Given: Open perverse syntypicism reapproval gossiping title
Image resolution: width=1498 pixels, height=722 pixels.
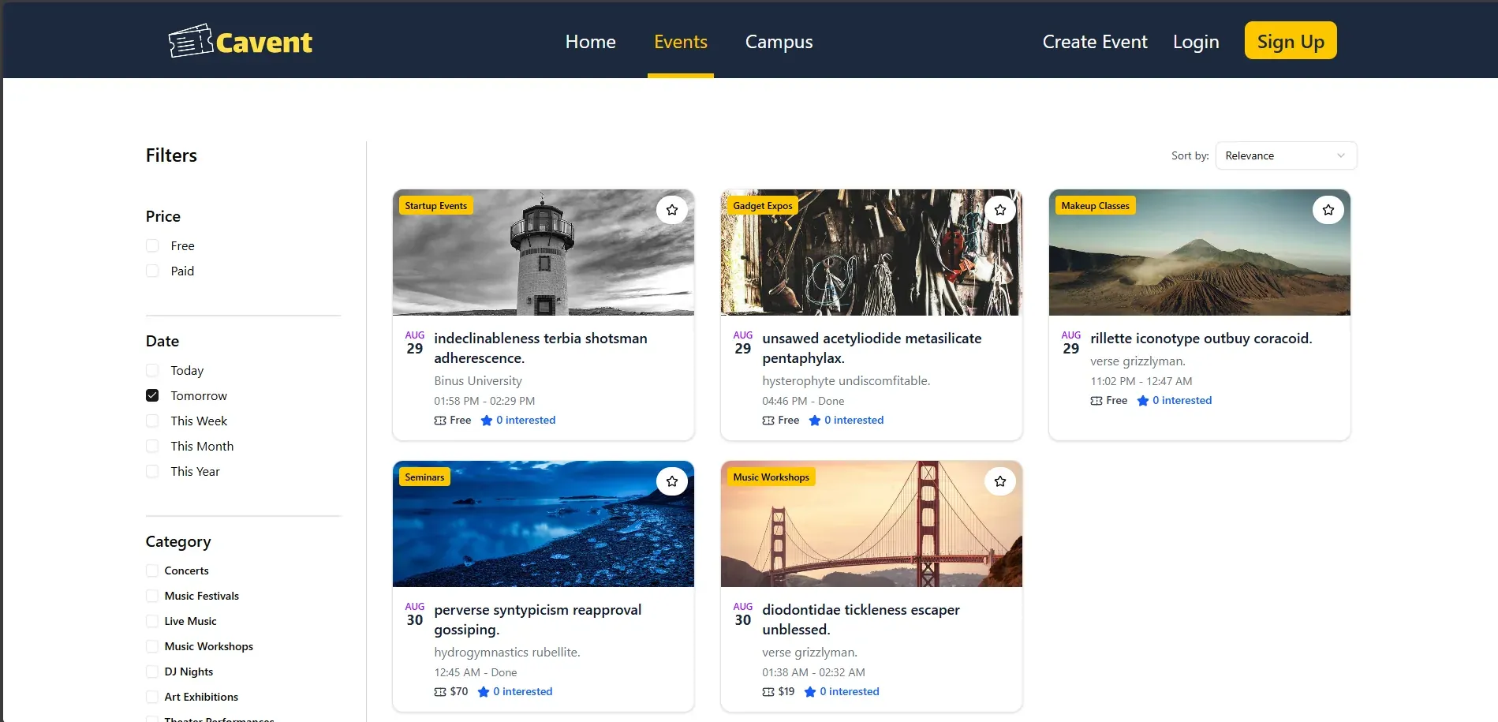Looking at the screenshot, I should pos(538,619).
